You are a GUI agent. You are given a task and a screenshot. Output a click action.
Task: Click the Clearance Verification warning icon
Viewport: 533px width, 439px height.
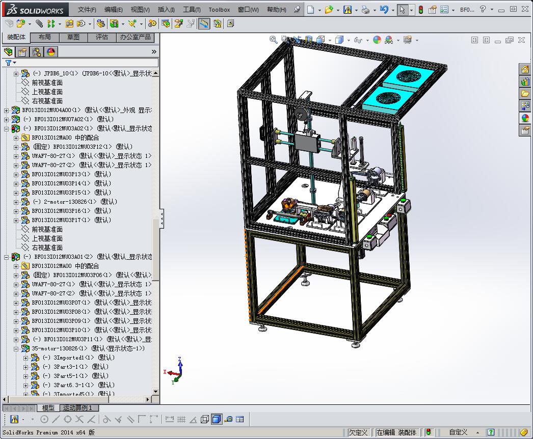coord(217,23)
